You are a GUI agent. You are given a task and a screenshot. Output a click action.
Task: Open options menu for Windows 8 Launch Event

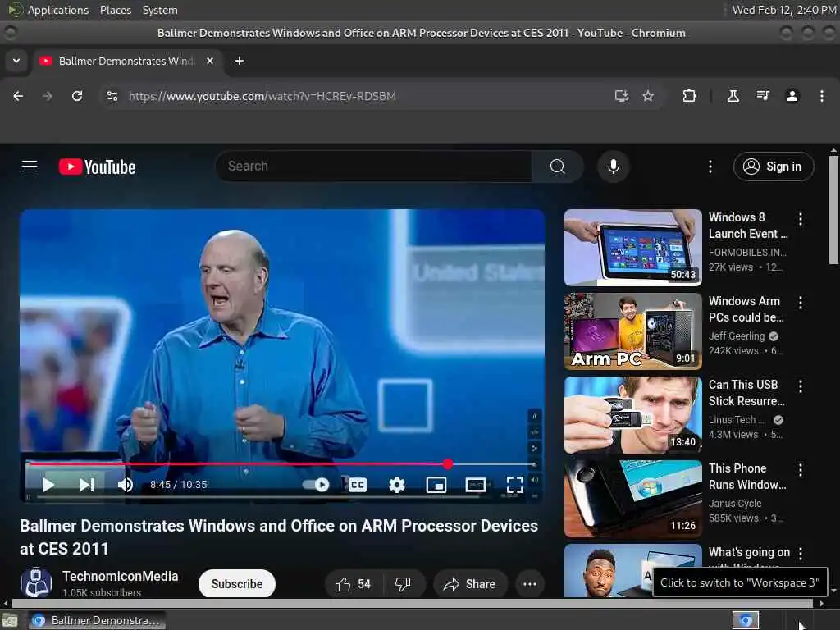801,218
